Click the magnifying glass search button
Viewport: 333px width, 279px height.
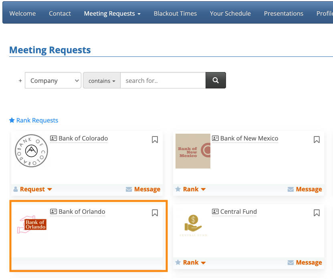click(216, 80)
